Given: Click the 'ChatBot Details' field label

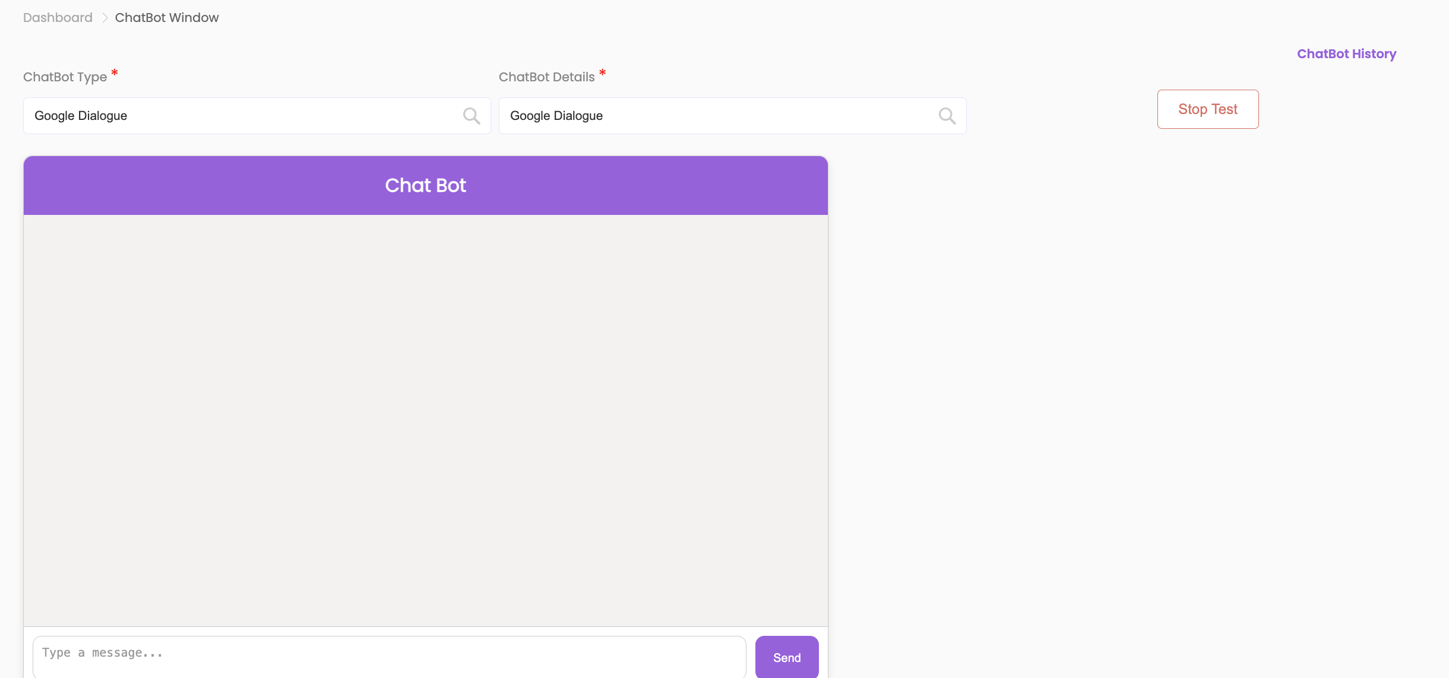Looking at the screenshot, I should click(546, 77).
